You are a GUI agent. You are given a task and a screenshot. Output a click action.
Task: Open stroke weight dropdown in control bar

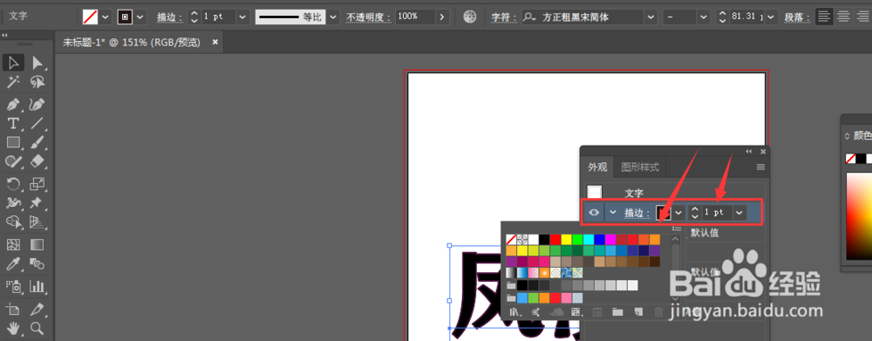tap(242, 17)
